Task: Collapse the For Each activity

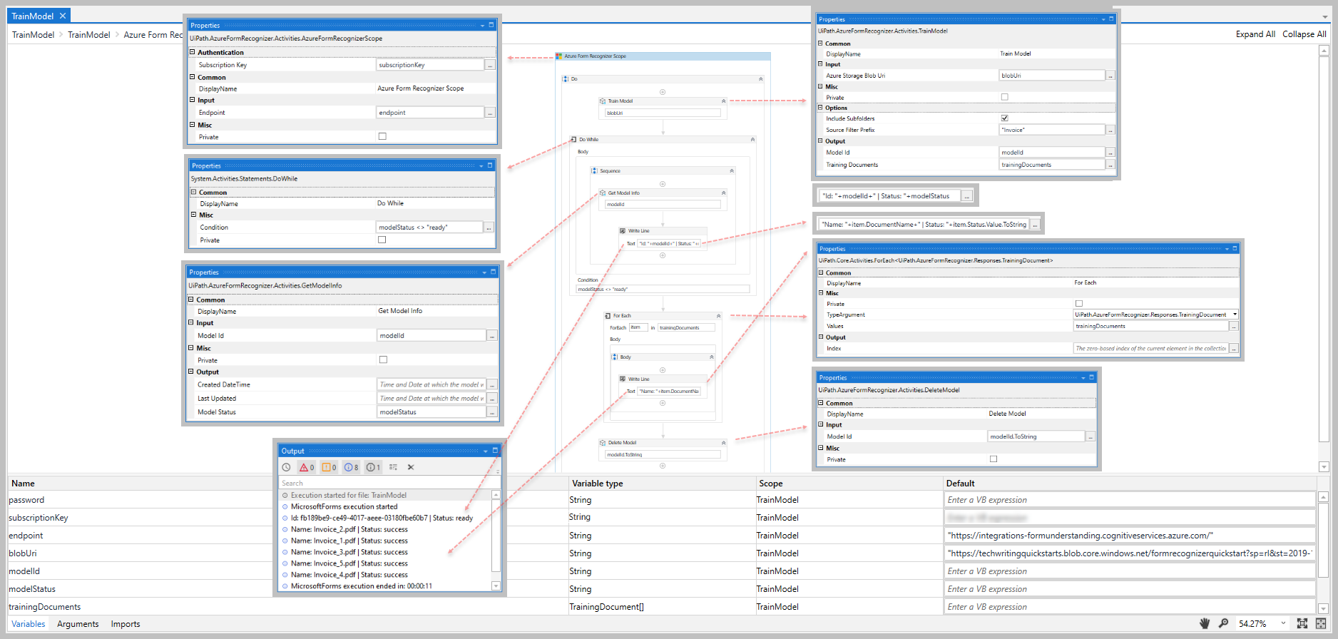Action: [718, 315]
